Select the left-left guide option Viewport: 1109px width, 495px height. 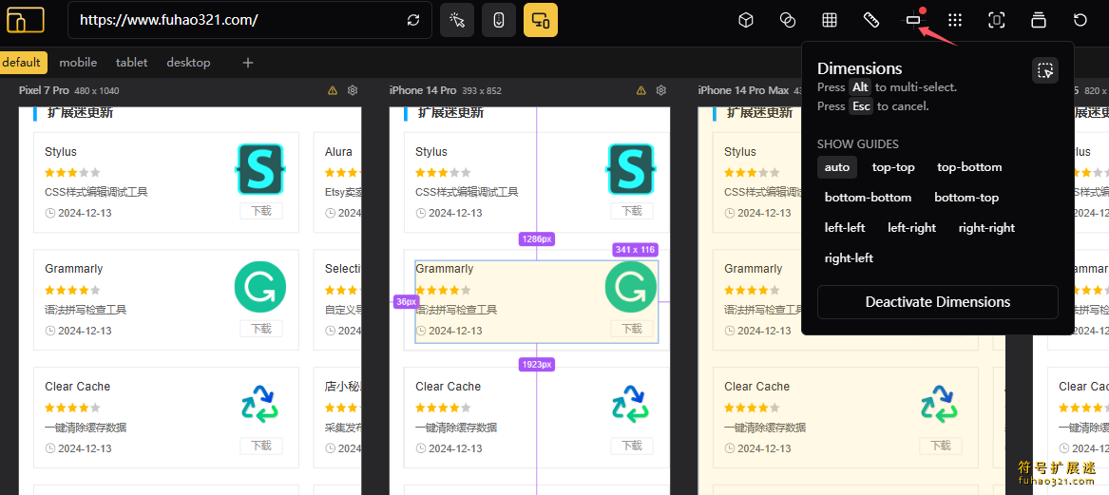[x=845, y=228]
